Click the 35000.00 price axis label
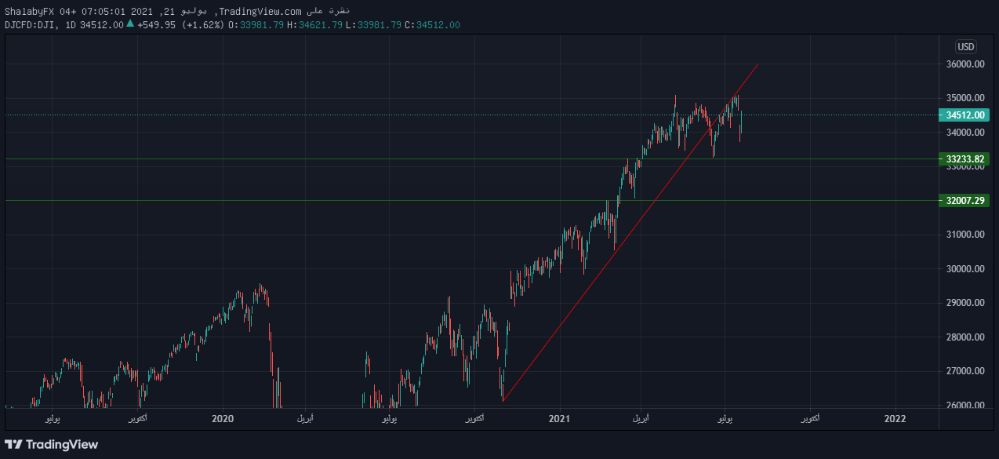Screen dimensions: 999x459 click(x=965, y=98)
